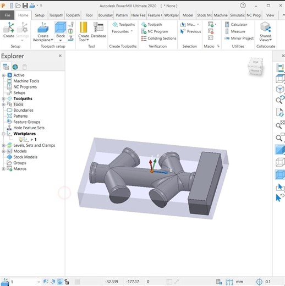Click the Create Workplane icon
Viewport: 285px width, 286px height.
[x=43, y=28]
